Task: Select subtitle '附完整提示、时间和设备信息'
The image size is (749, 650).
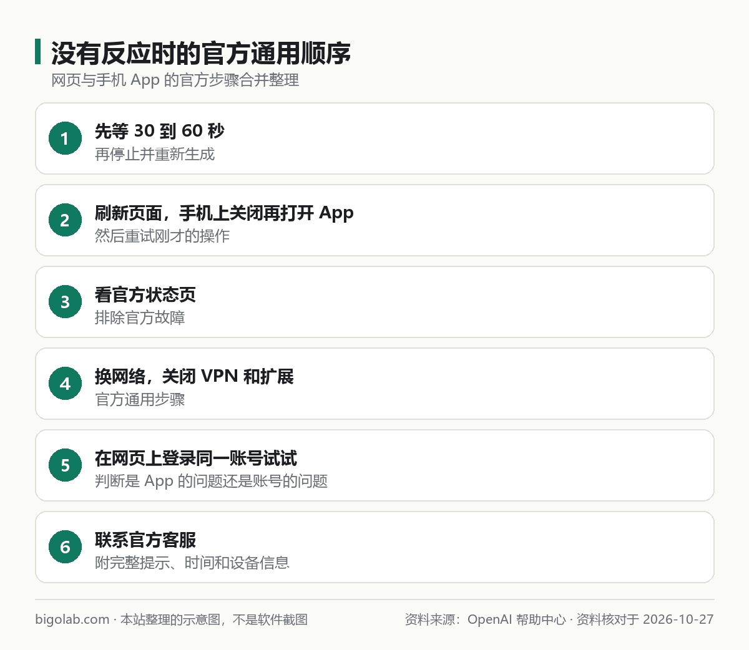Action: coord(192,563)
